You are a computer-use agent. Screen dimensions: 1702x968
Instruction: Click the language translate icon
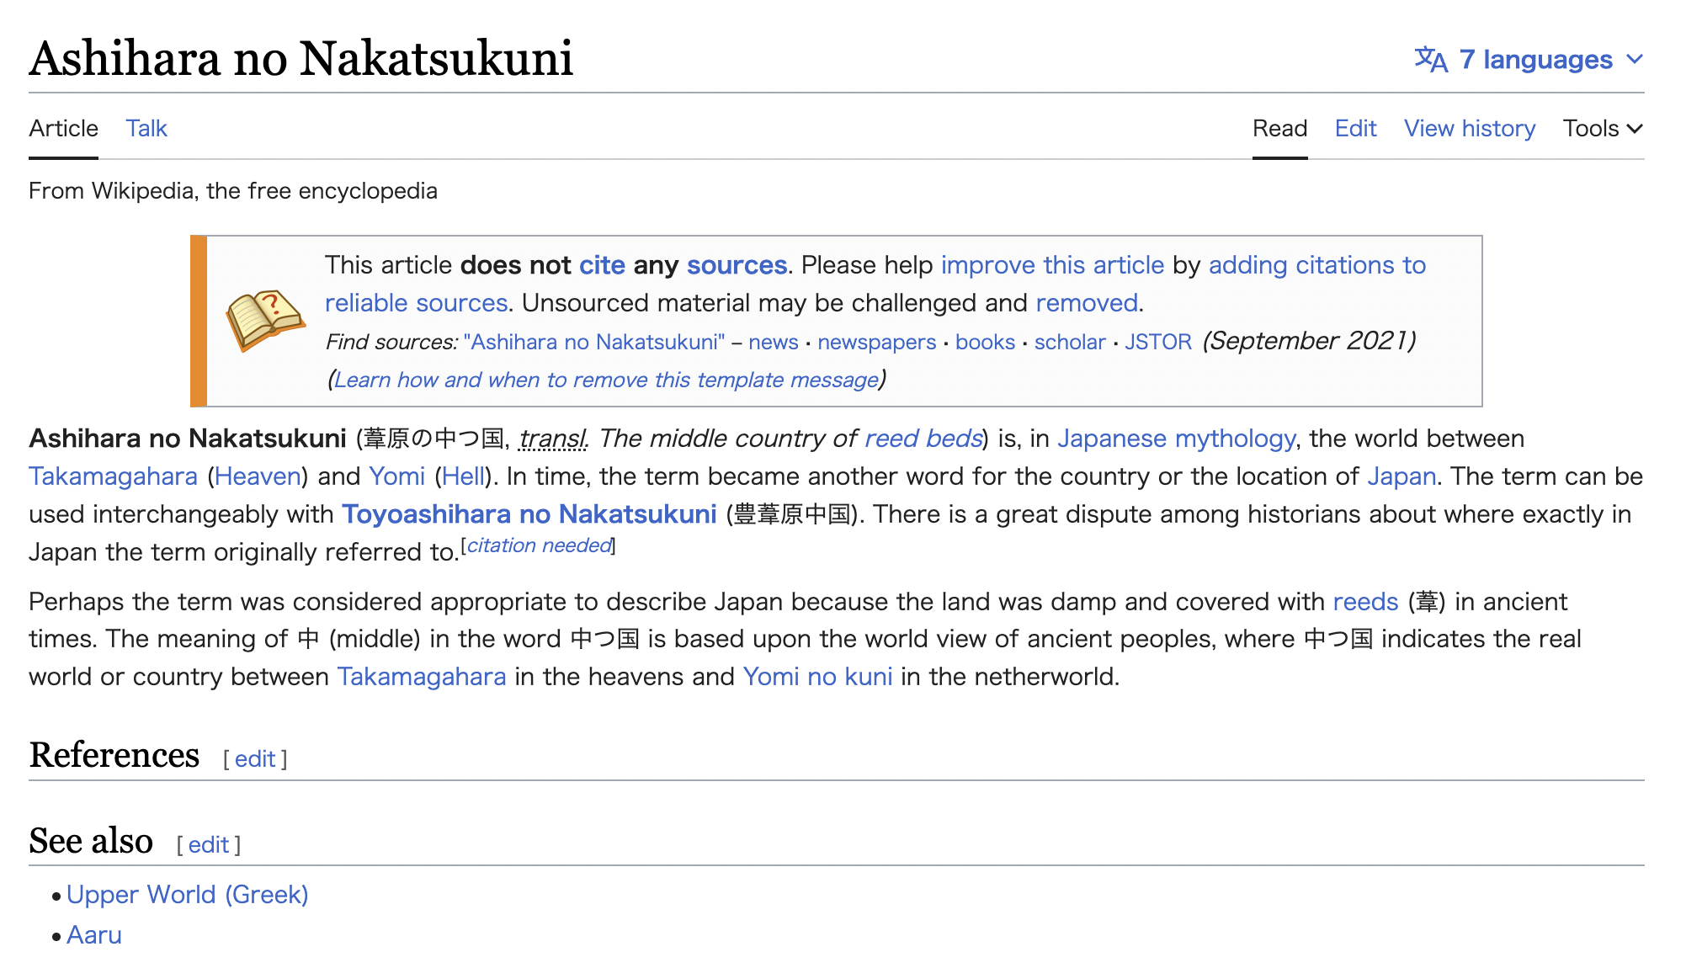pyautogui.click(x=1431, y=60)
